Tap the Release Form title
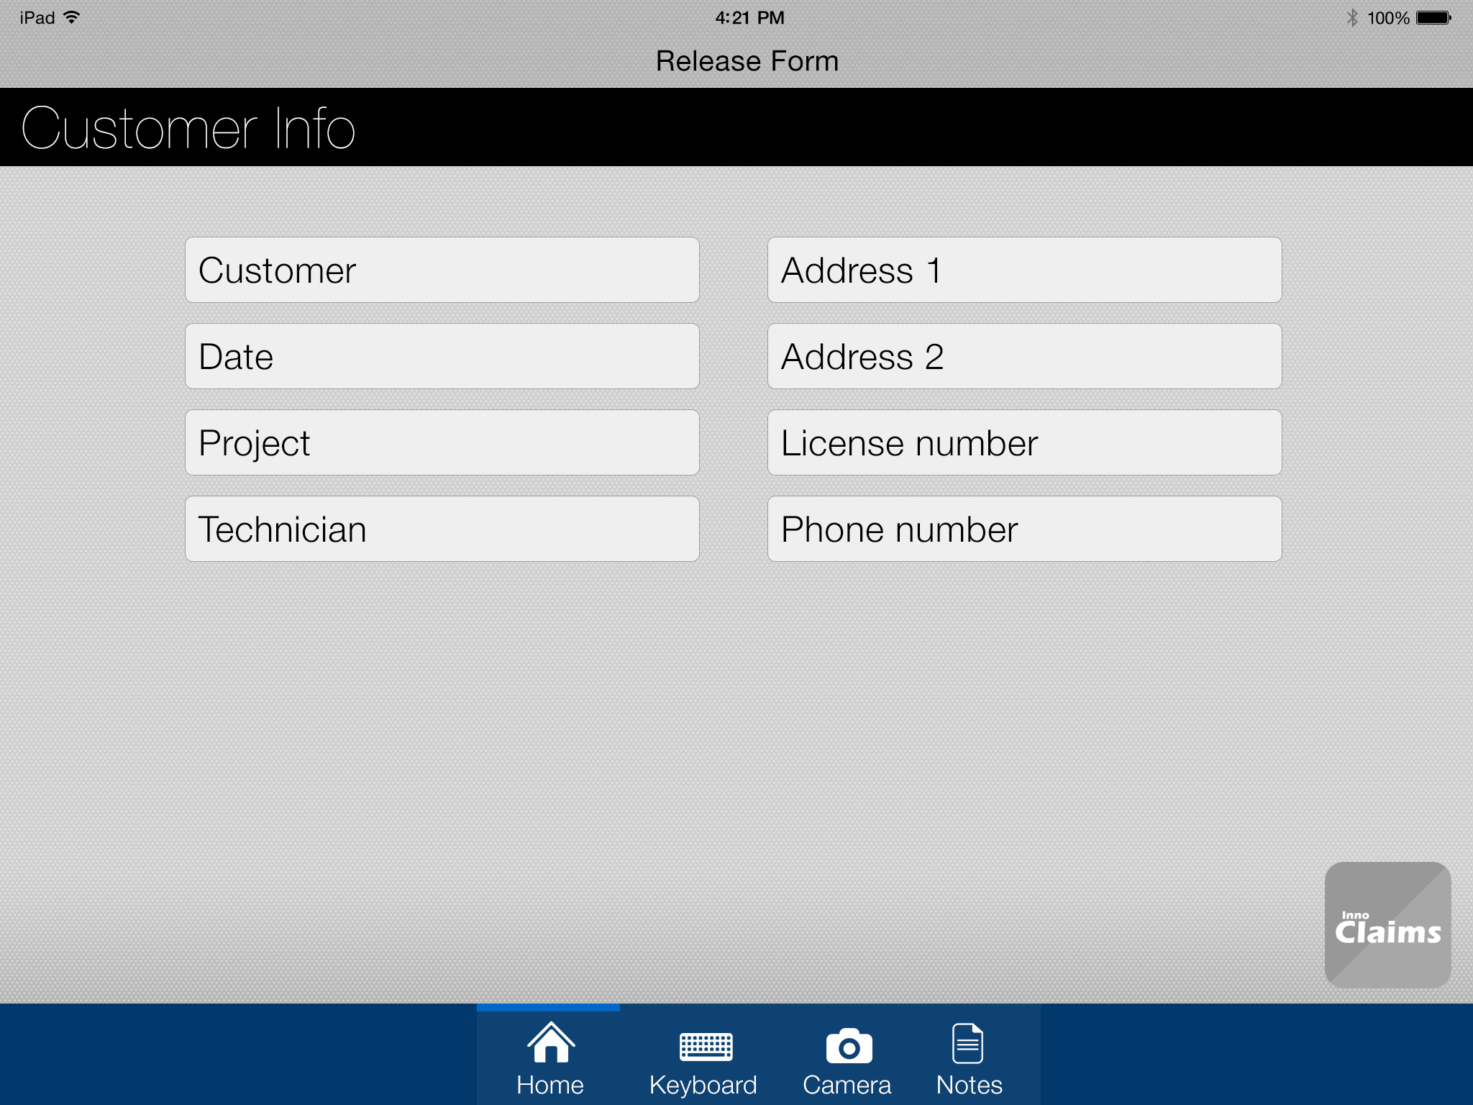1473x1105 pixels. pyautogui.click(x=747, y=61)
